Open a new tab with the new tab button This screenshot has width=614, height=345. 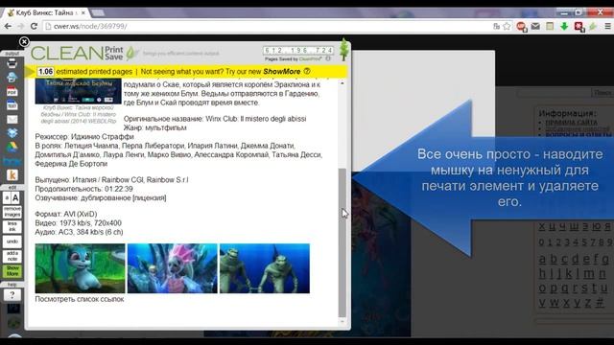tap(98, 12)
